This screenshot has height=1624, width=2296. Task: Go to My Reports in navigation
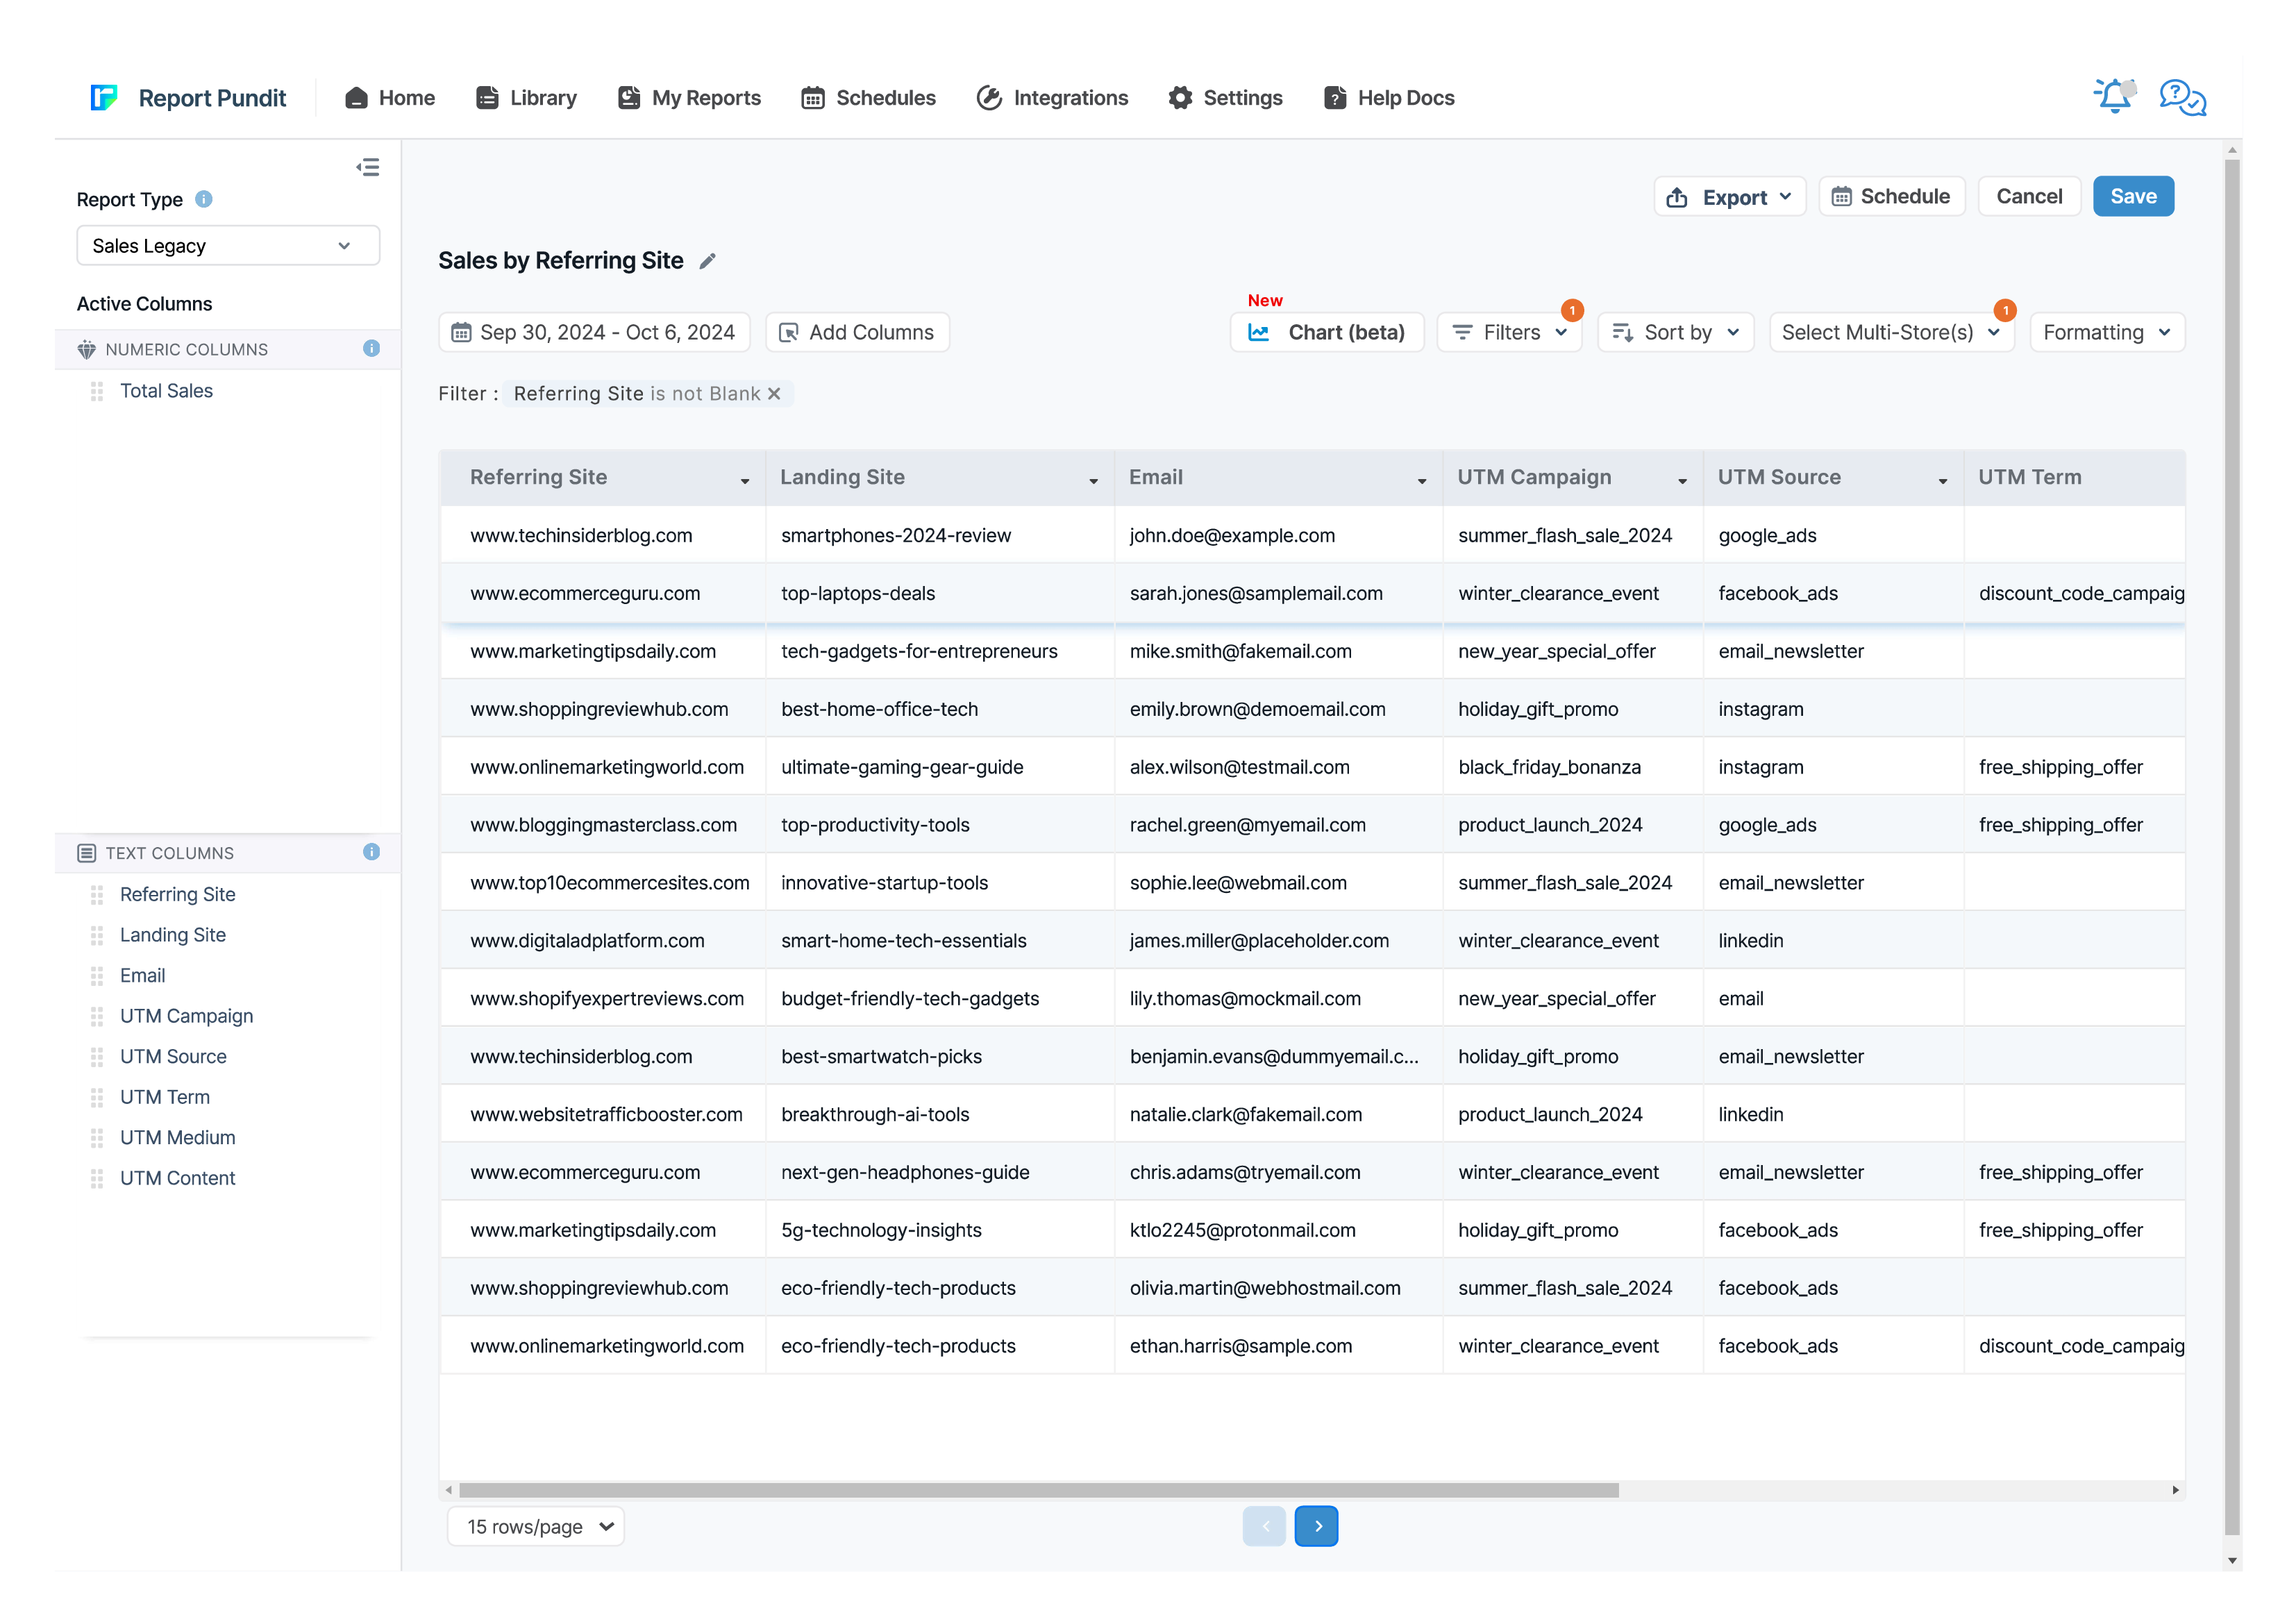point(689,98)
